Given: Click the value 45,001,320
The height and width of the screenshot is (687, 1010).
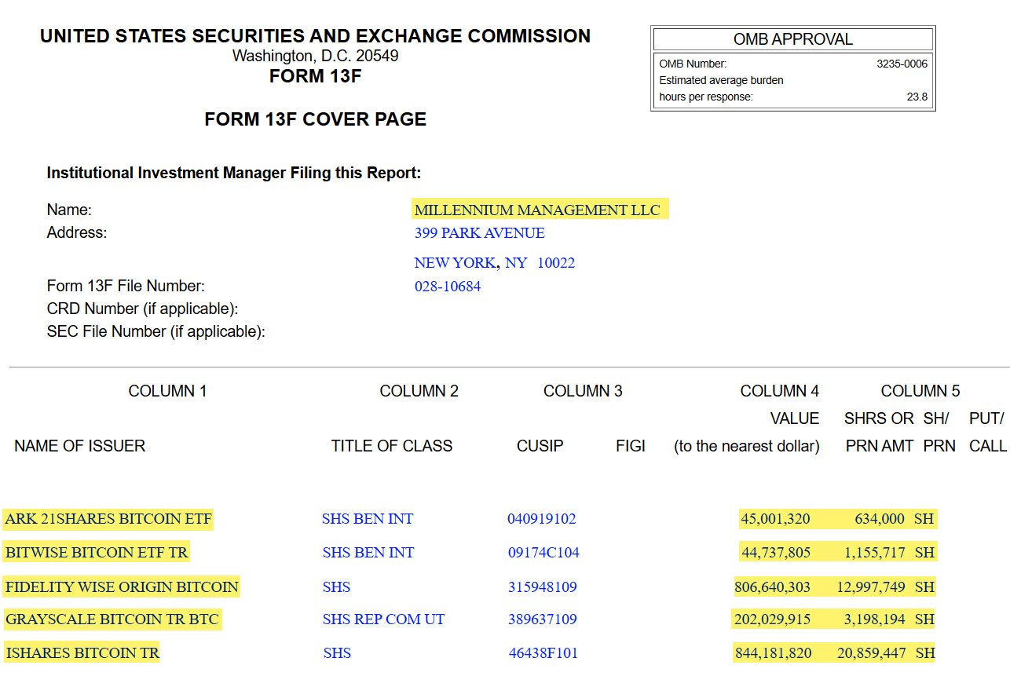Looking at the screenshot, I should (x=775, y=519).
